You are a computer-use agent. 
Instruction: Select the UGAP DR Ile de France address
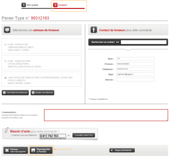pos(5,78)
